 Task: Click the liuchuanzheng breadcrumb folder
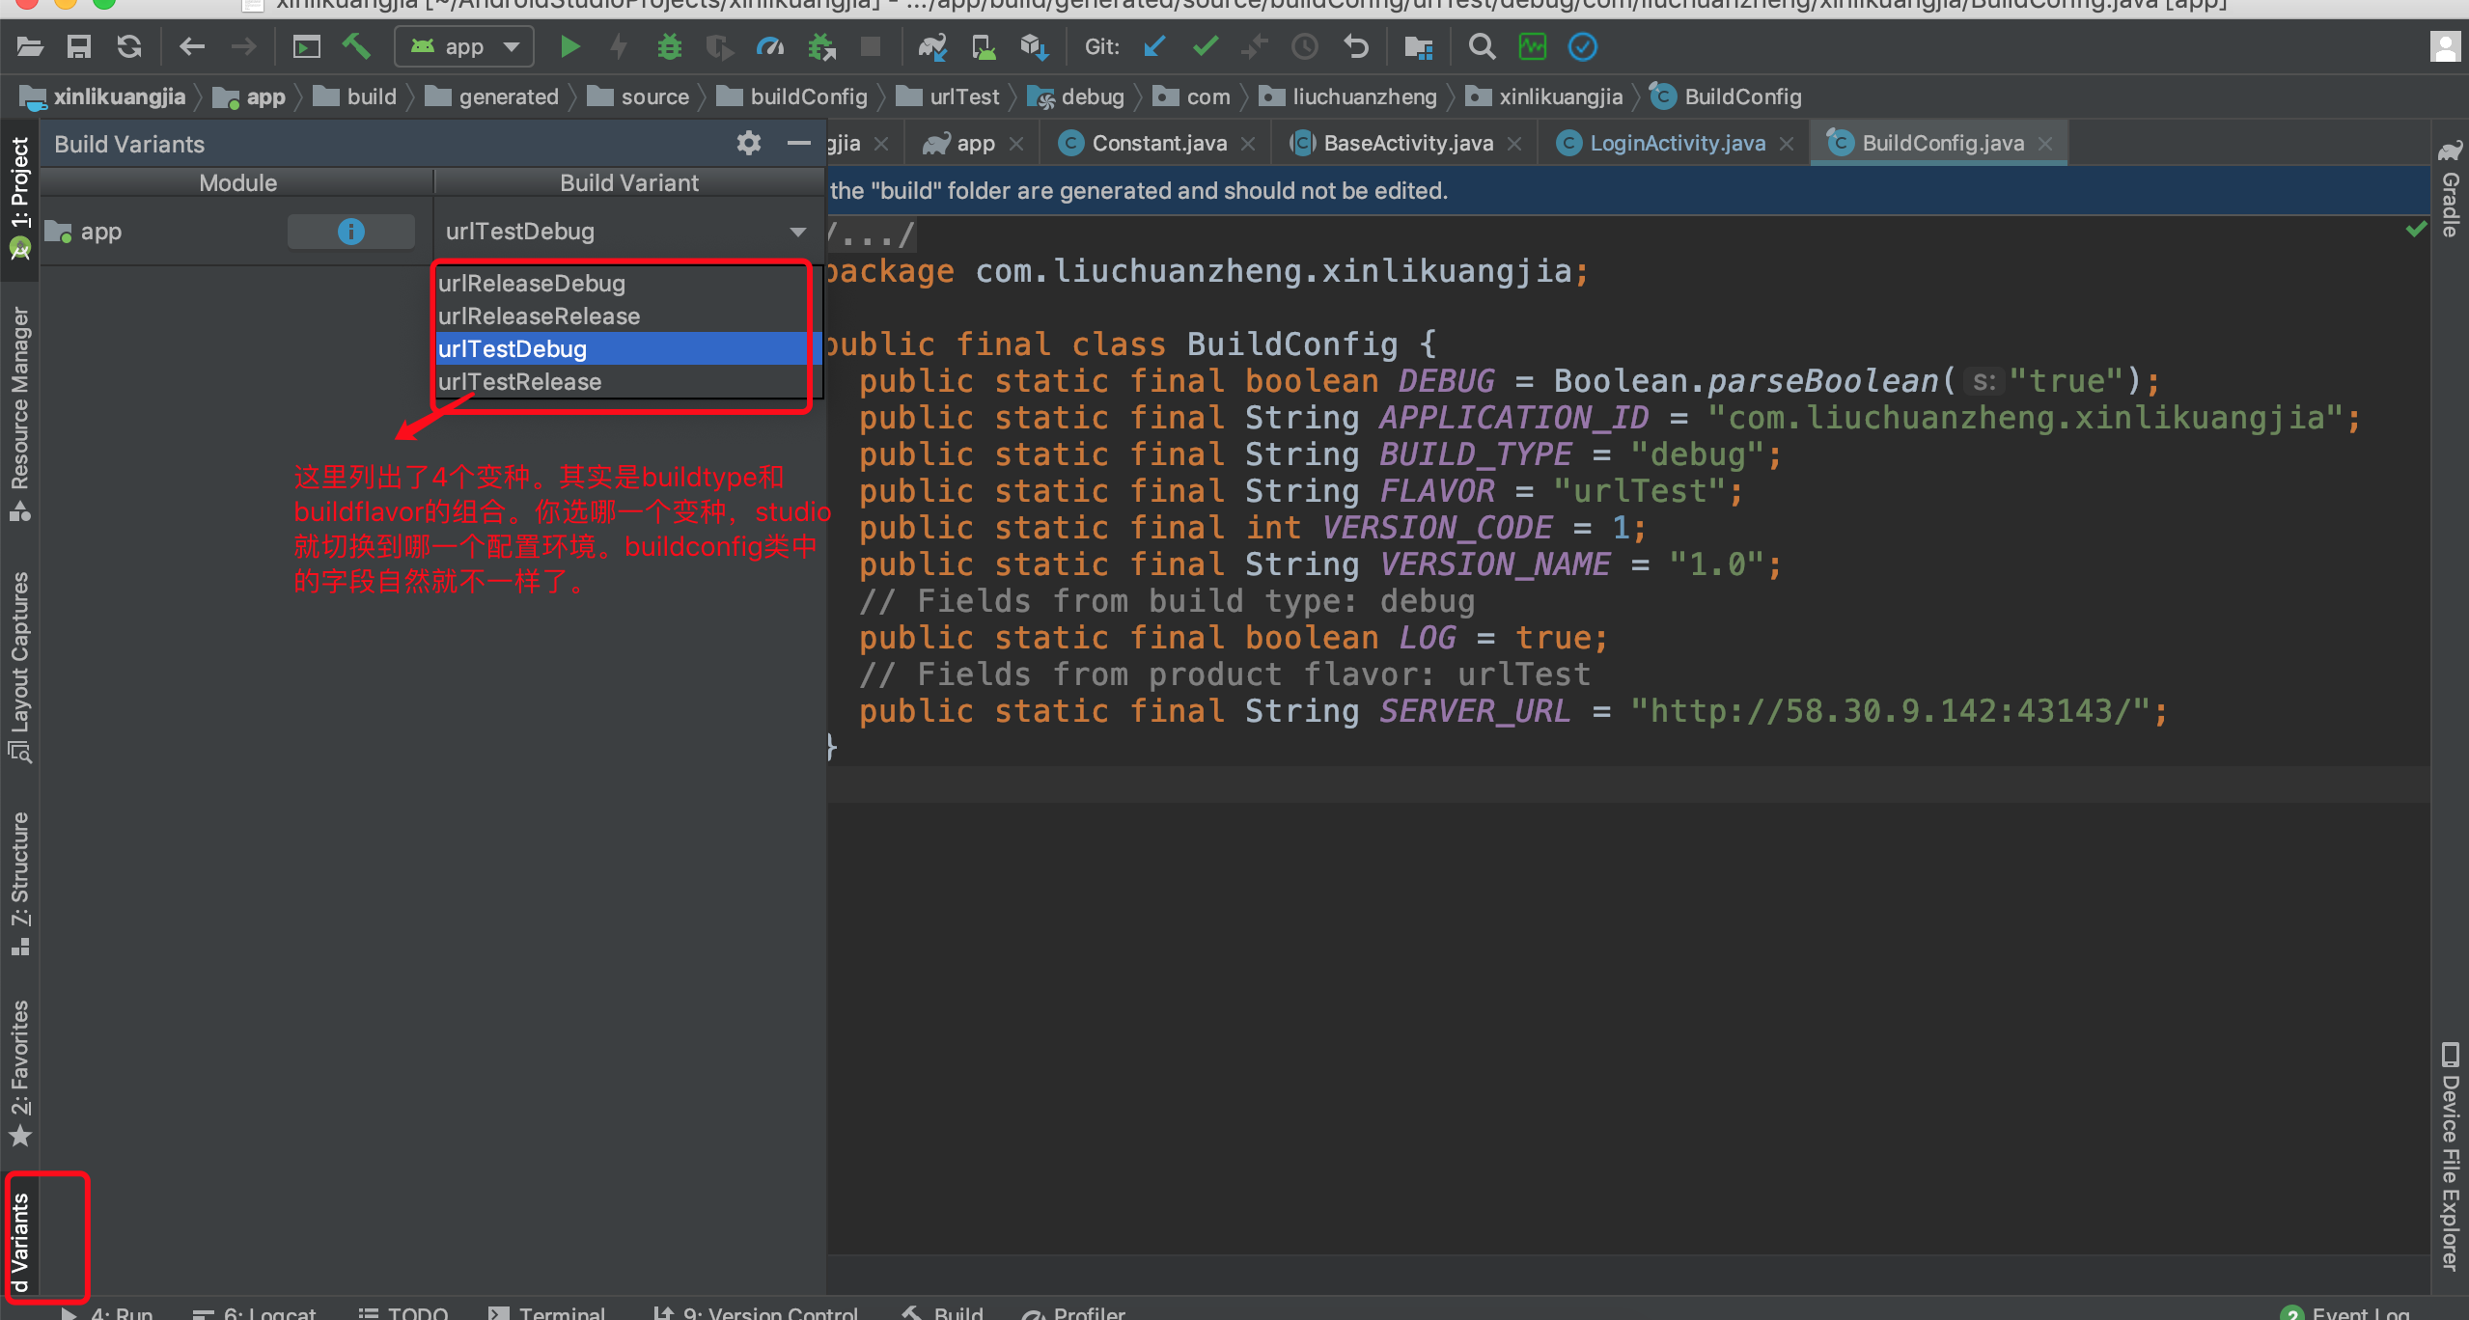(1364, 96)
